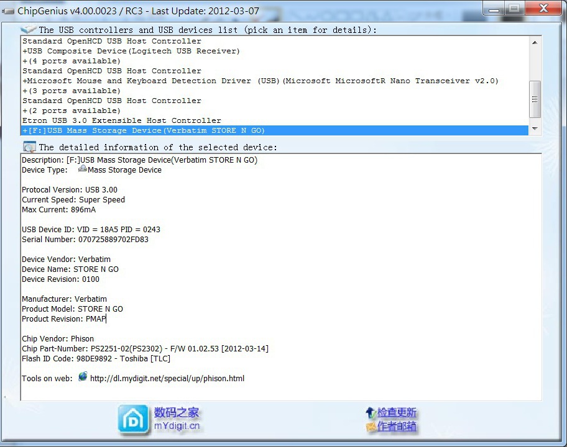Select OpenHCD controller row above '2 ports available'

tap(275, 101)
